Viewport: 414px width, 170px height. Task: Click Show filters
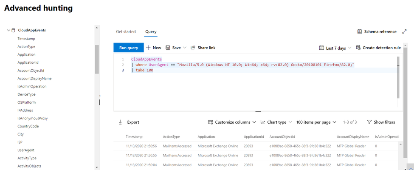381,122
